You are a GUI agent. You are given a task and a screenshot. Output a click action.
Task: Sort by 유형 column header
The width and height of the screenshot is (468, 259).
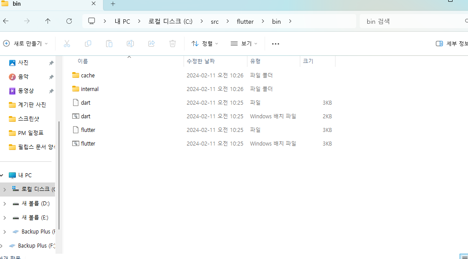pyautogui.click(x=255, y=61)
